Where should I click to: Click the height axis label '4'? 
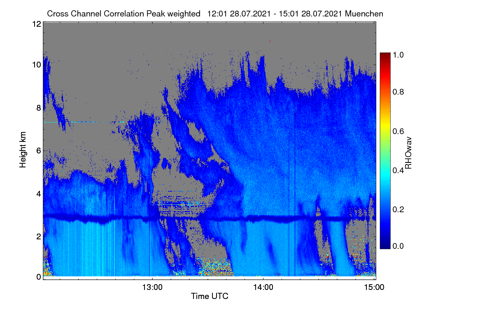pos(38,193)
